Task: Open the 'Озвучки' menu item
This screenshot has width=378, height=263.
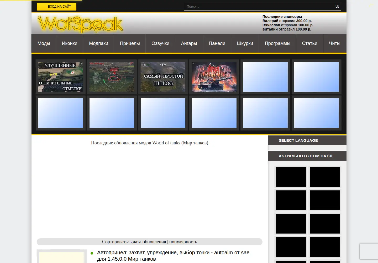Action: [160, 43]
